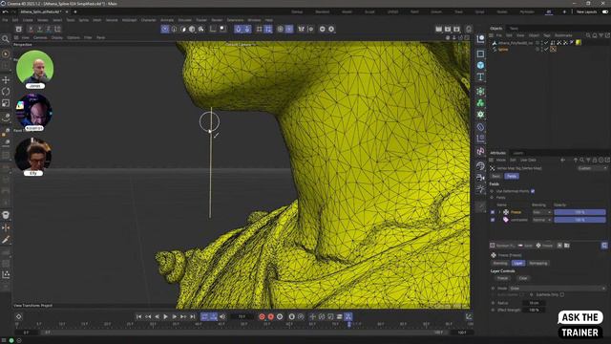The width and height of the screenshot is (611, 344).
Task: Click the search magnifier icon at top left
Action: 6,39
